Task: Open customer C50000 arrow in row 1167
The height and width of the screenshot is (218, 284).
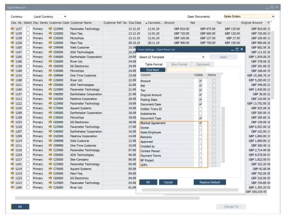Action: (50, 52)
